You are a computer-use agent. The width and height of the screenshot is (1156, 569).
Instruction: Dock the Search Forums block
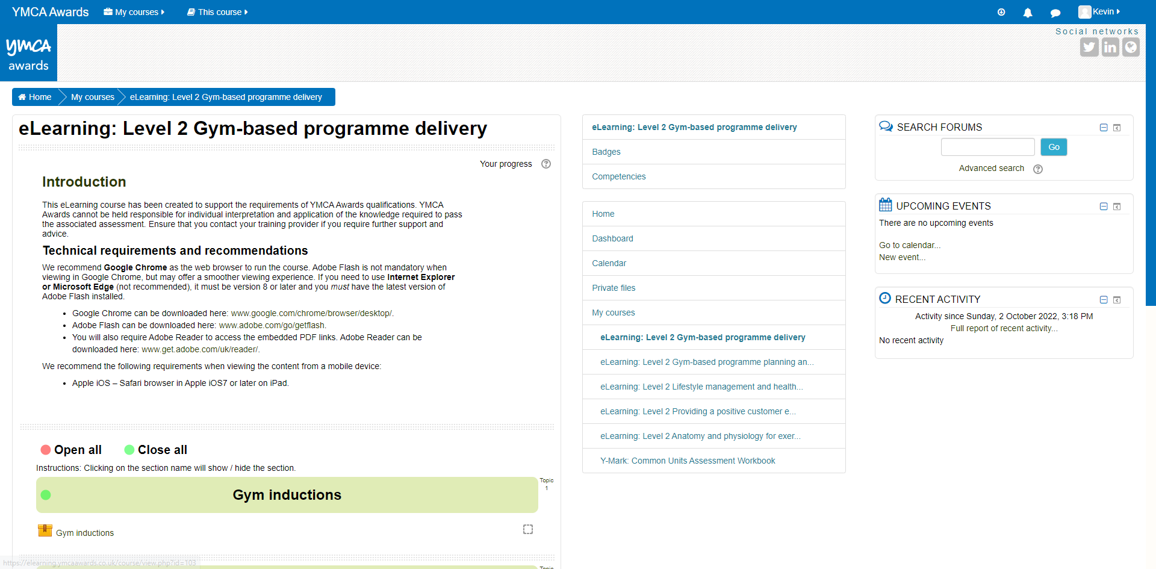click(1117, 128)
